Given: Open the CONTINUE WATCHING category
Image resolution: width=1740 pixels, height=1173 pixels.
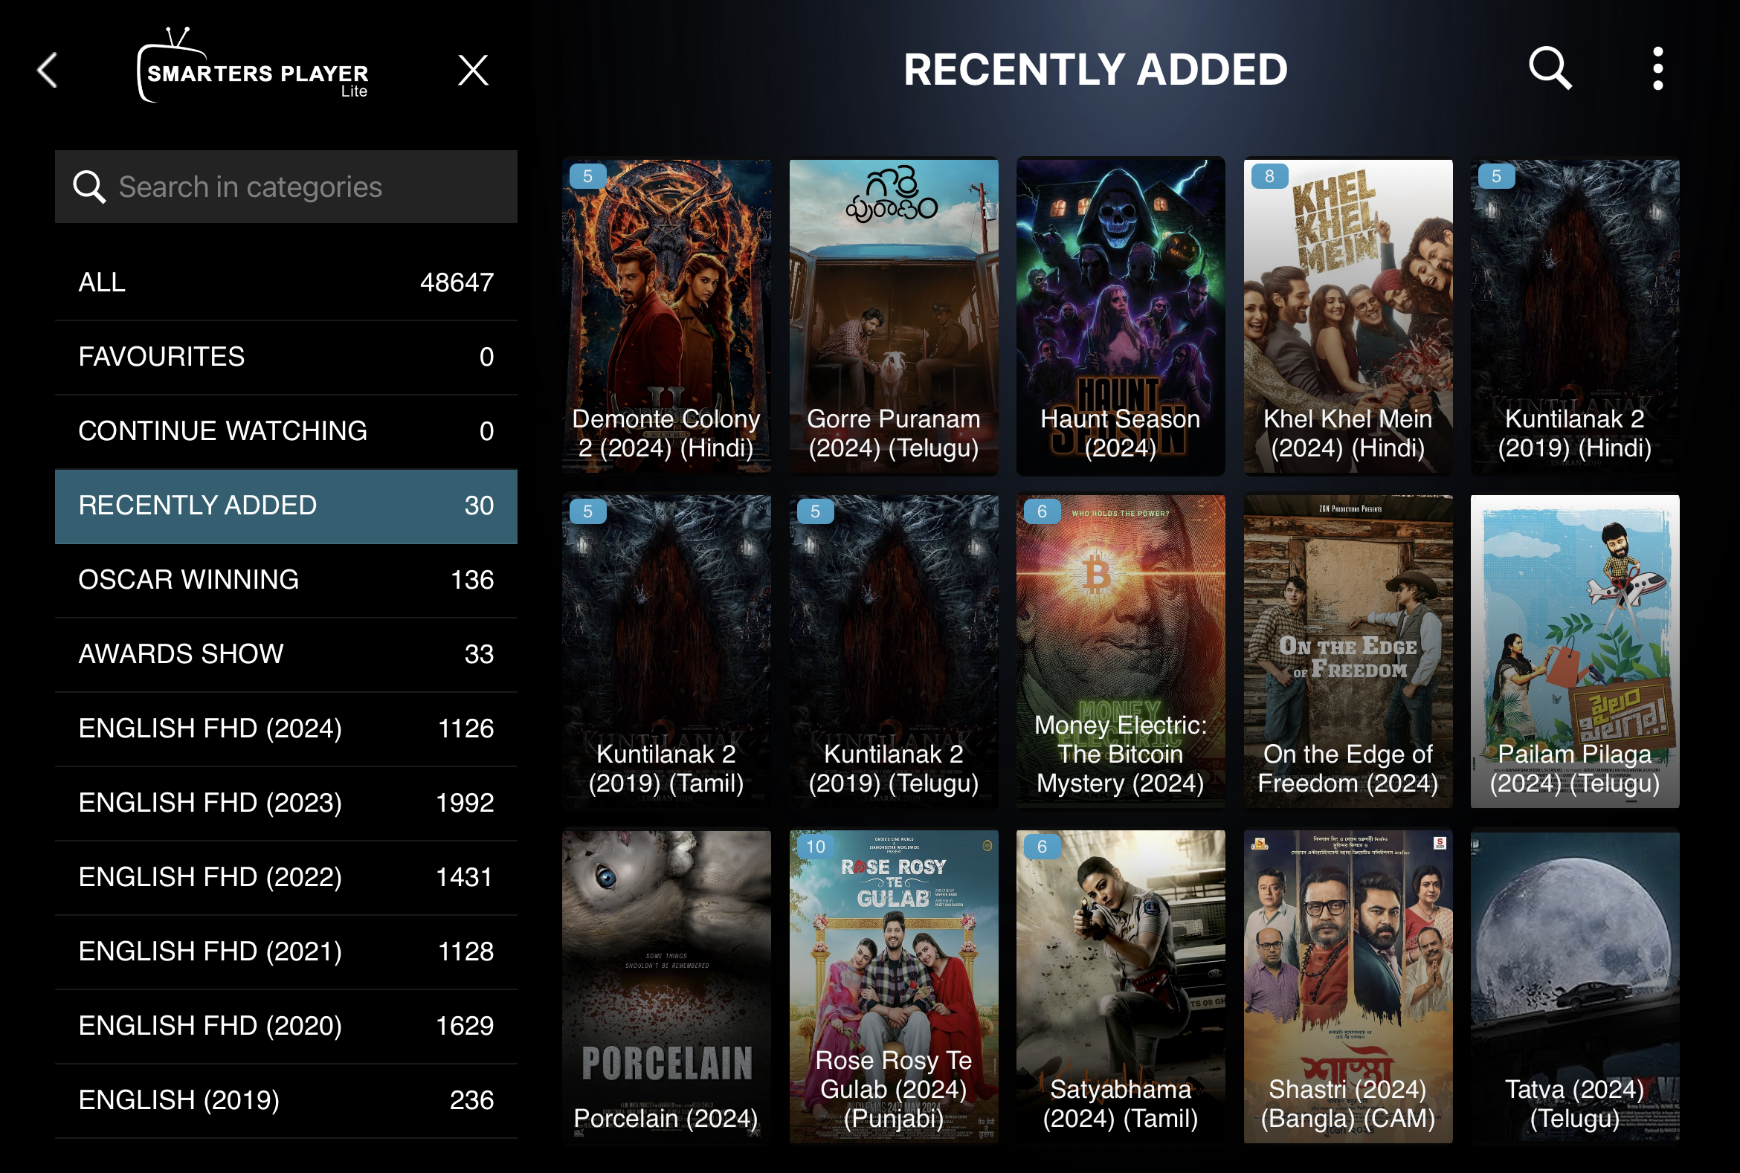Looking at the screenshot, I should [x=286, y=431].
